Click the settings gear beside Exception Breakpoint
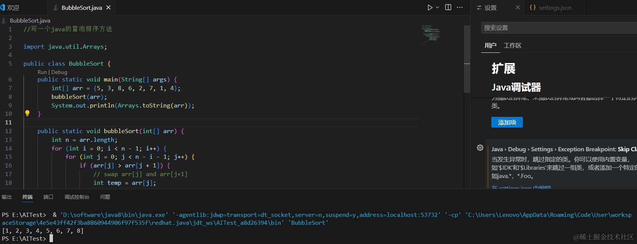This screenshot has width=637, height=244. (x=480, y=148)
